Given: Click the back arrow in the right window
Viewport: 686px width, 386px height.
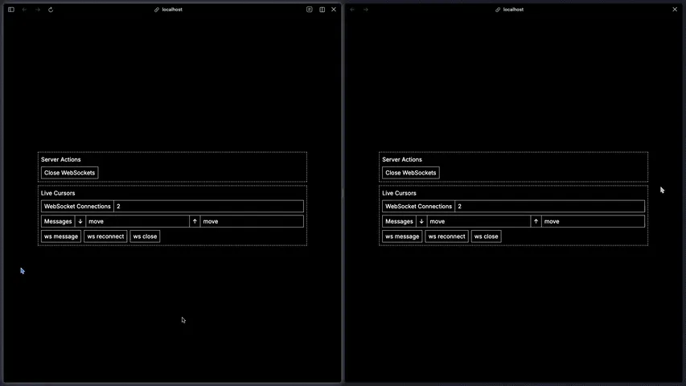Looking at the screenshot, I should point(352,10).
